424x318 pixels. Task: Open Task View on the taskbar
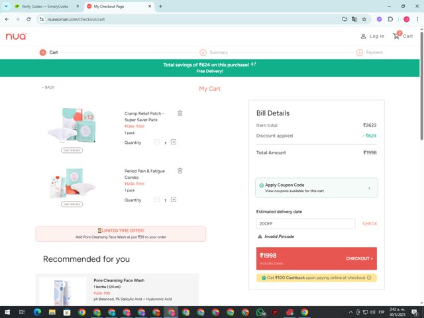(x=22, y=312)
